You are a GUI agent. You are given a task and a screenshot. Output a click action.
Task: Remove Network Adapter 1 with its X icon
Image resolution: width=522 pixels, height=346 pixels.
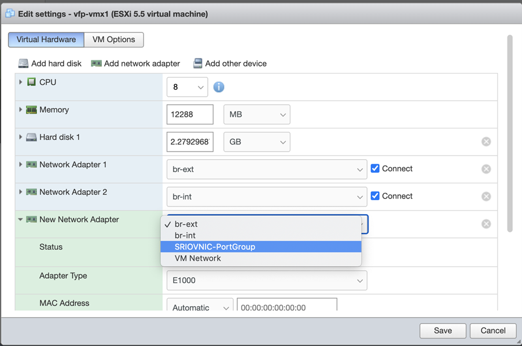coord(486,169)
